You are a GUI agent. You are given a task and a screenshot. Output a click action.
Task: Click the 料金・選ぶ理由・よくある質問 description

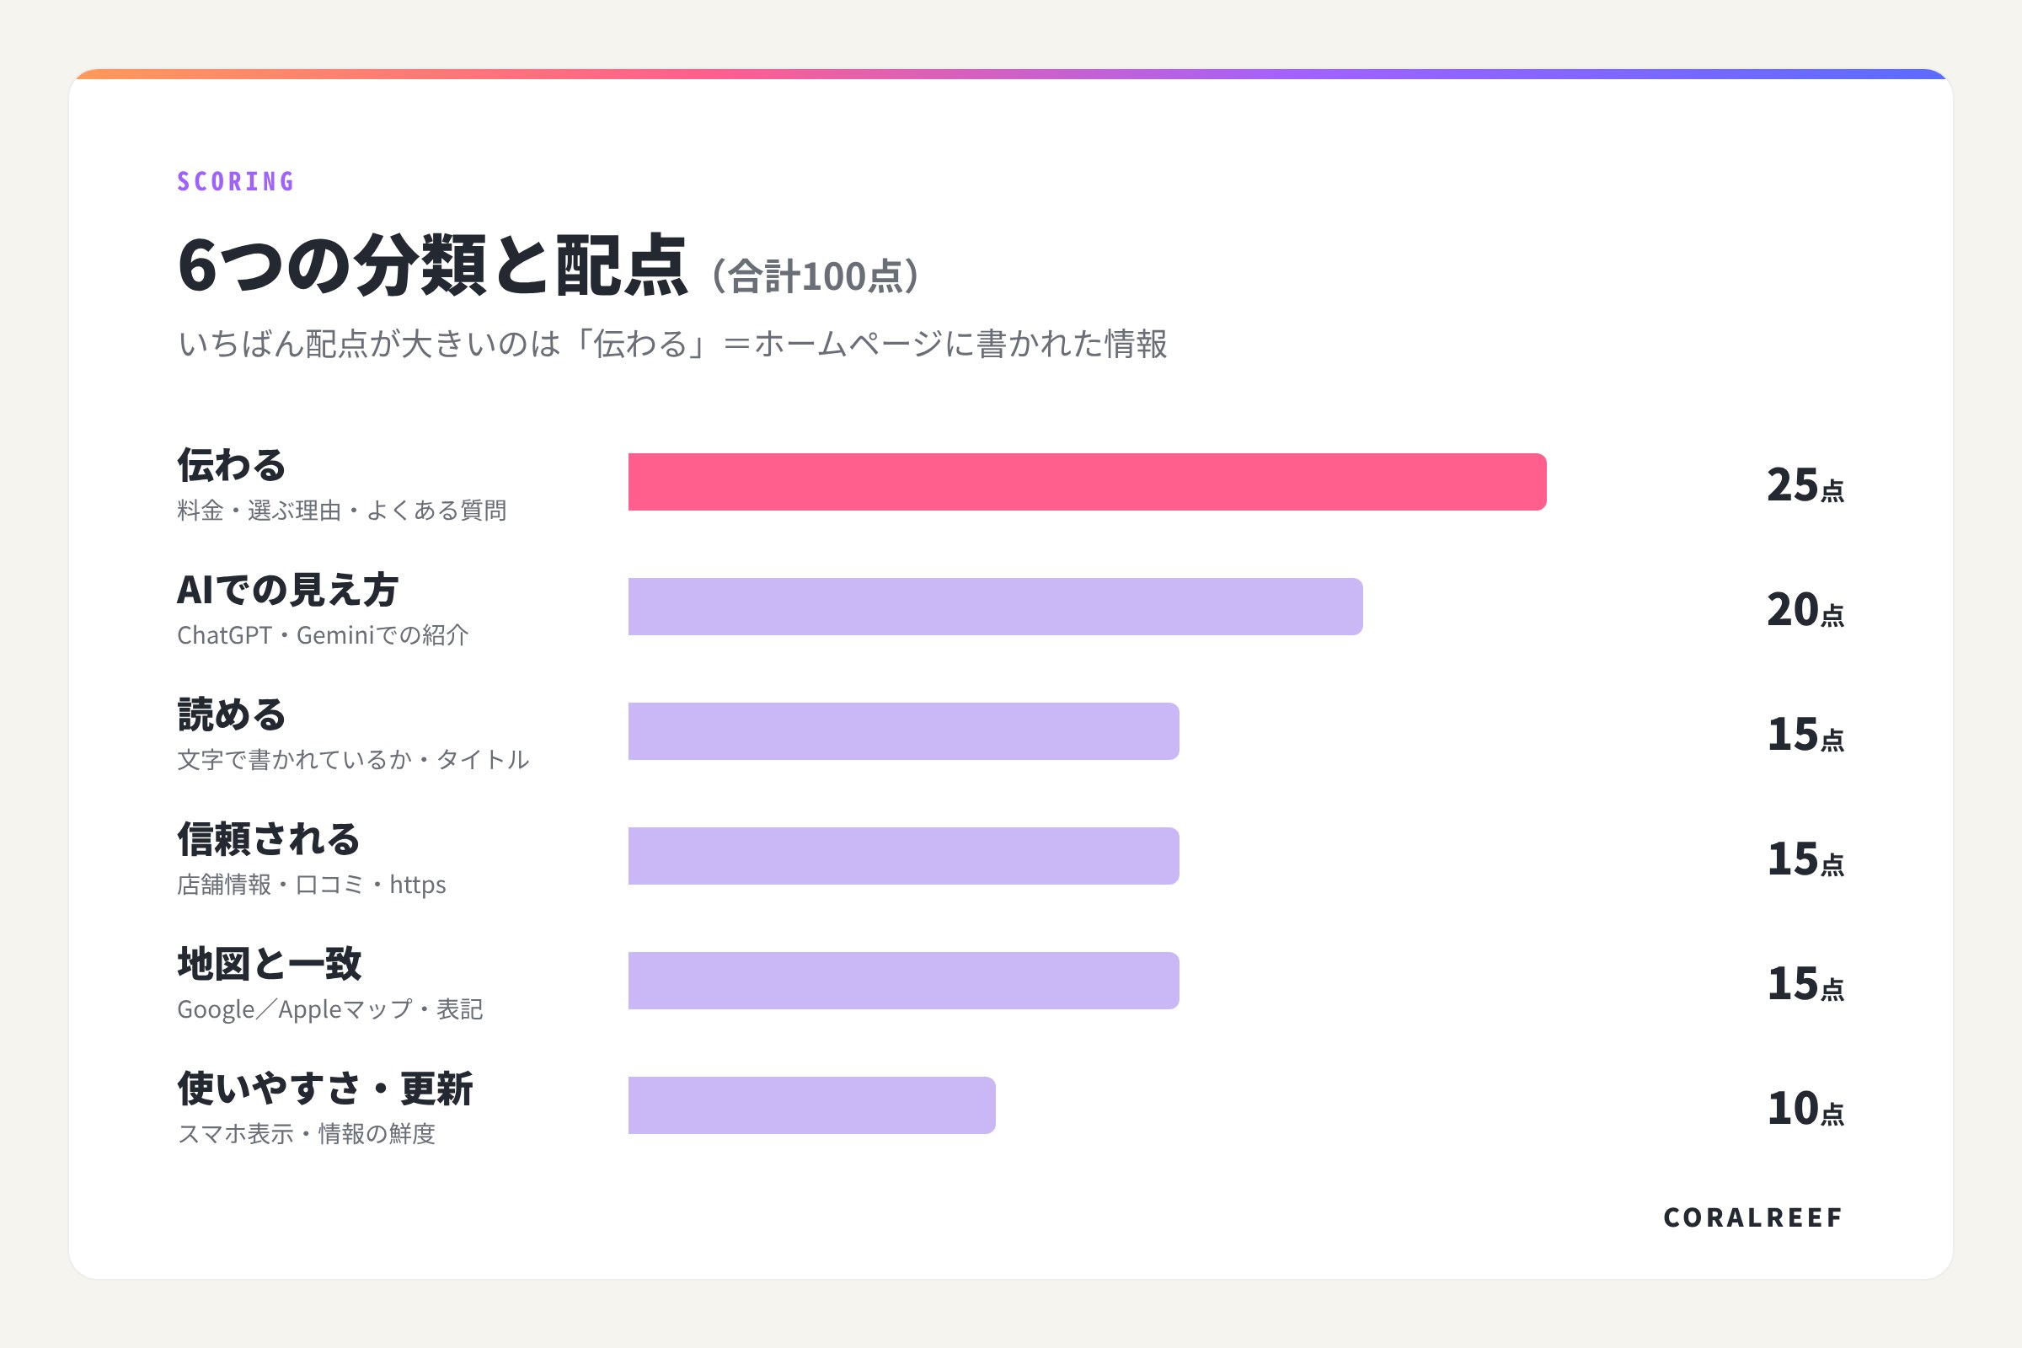click(x=341, y=511)
